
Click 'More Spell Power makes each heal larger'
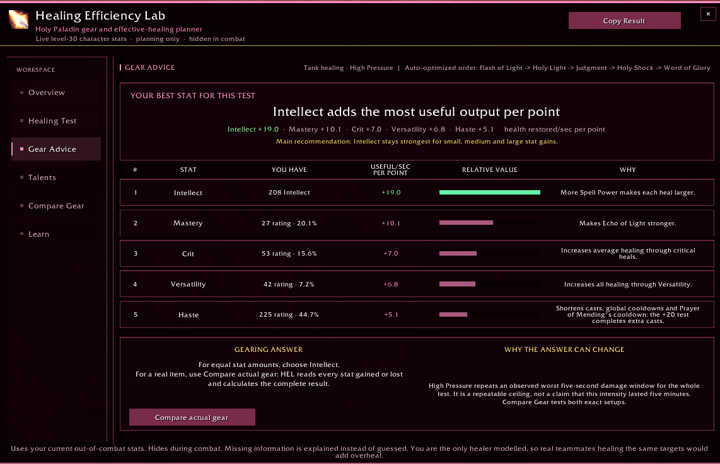(x=628, y=193)
